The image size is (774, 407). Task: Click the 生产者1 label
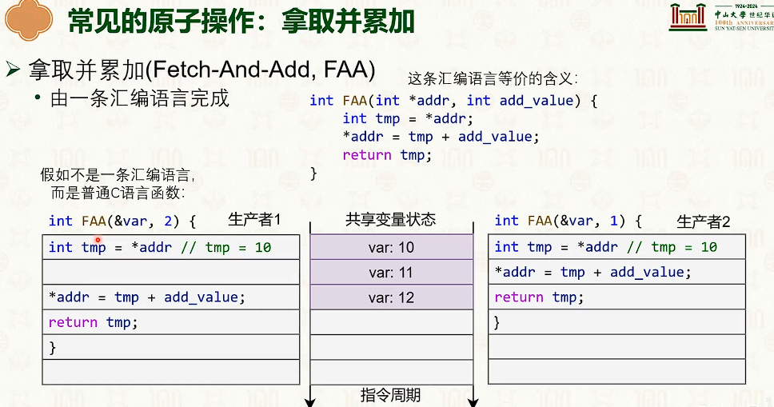pos(254,220)
